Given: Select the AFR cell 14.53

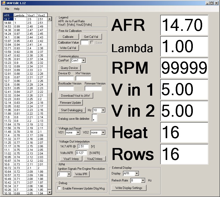Looking at the screenshot, I should 8,26.
